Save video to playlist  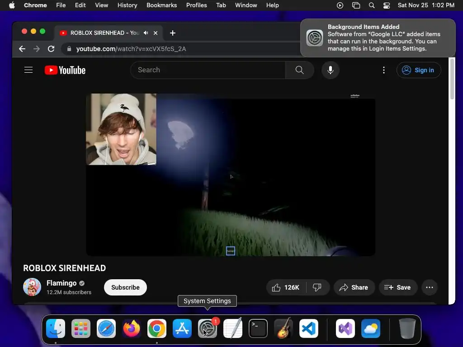(398, 287)
